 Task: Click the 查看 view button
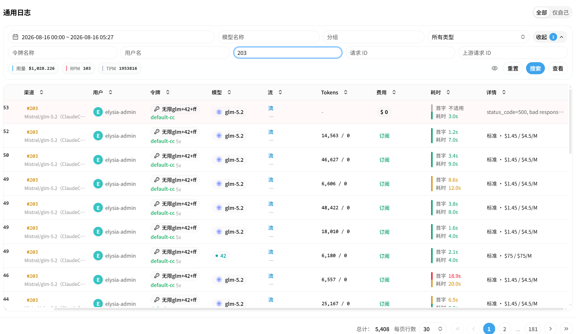pyautogui.click(x=558, y=68)
